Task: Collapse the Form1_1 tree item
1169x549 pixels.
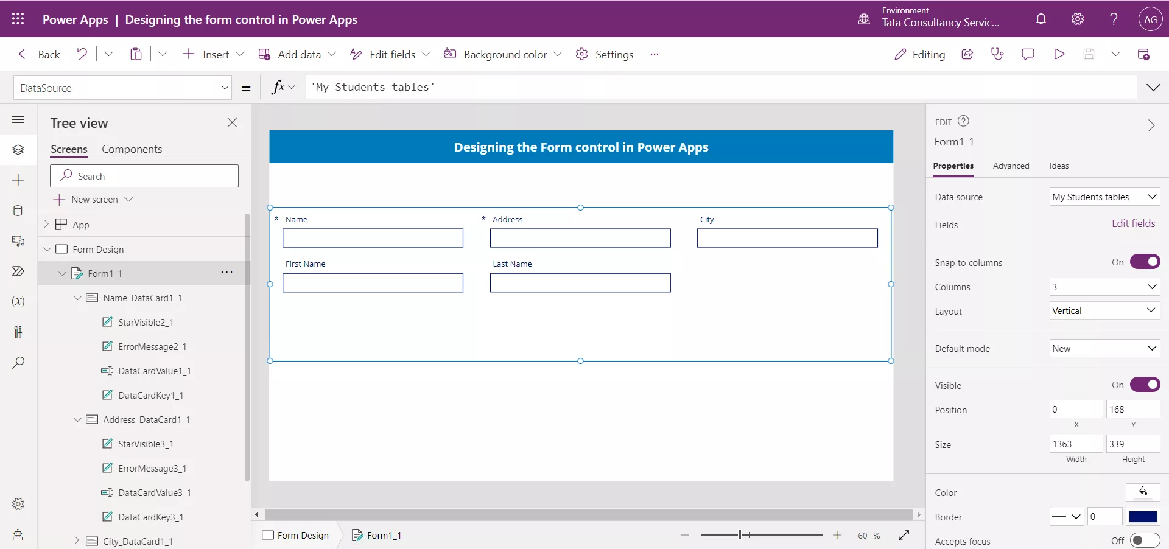Action: pyautogui.click(x=62, y=273)
